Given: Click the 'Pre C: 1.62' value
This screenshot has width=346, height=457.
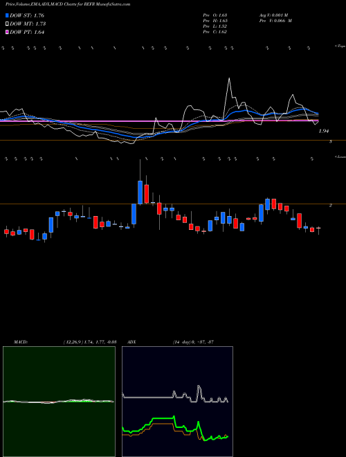Looking at the screenshot, I should 215,32.
